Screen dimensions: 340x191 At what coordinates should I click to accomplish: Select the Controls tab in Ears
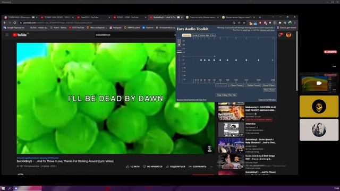click(x=186, y=36)
